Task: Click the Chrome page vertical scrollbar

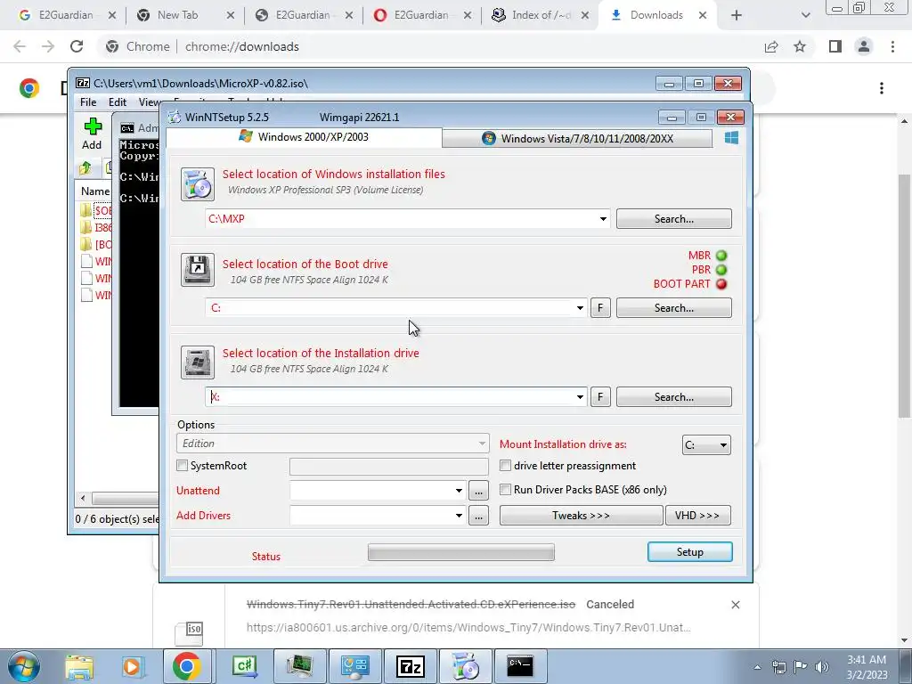Action: (x=905, y=296)
